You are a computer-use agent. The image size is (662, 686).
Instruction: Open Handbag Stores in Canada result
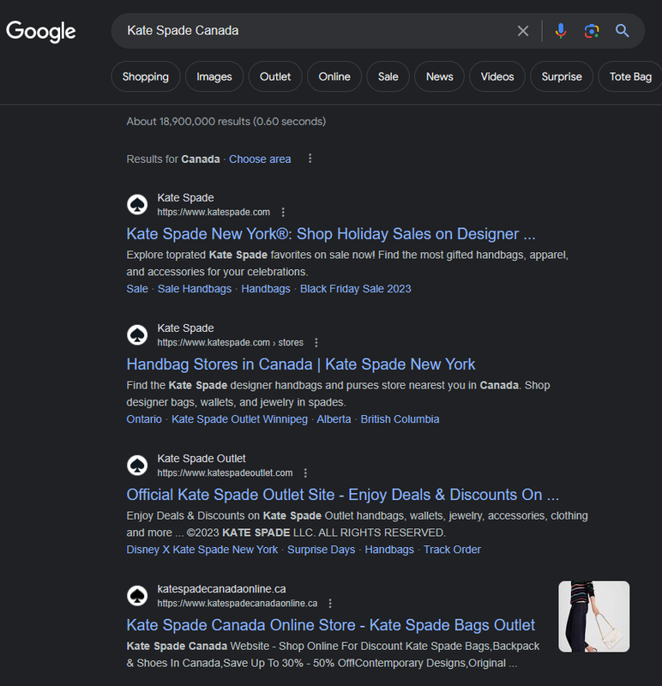coord(301,364)
